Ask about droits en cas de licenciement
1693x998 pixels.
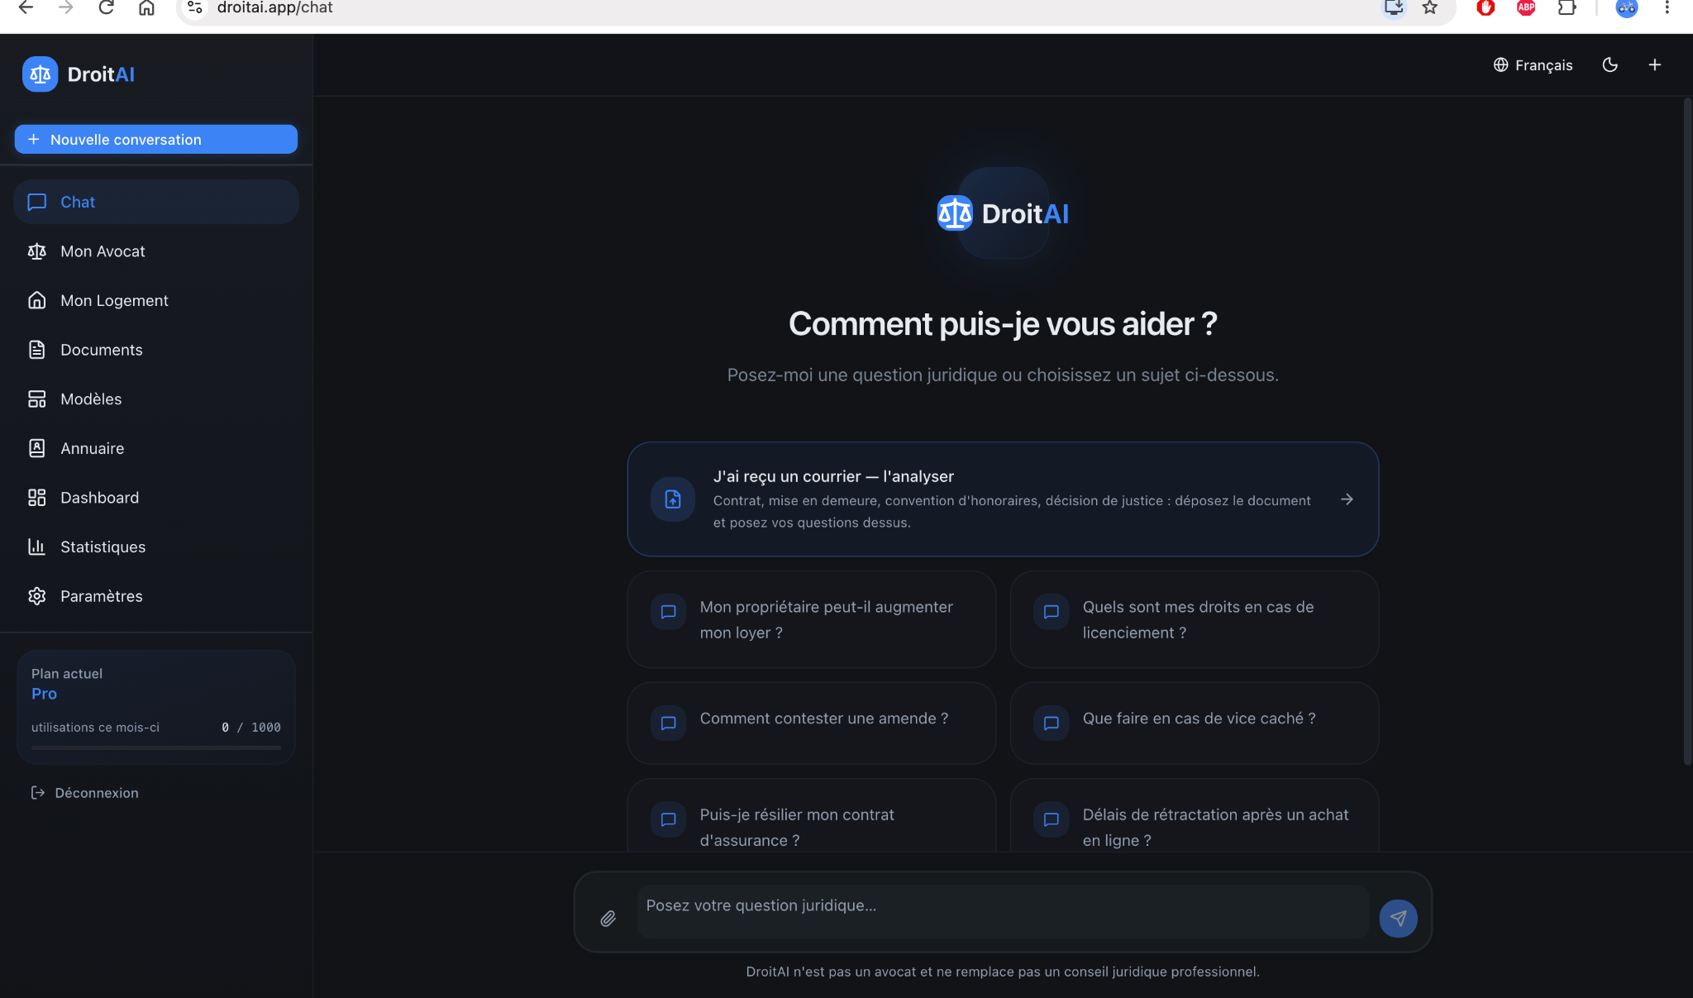click(x=1194, y=619)
